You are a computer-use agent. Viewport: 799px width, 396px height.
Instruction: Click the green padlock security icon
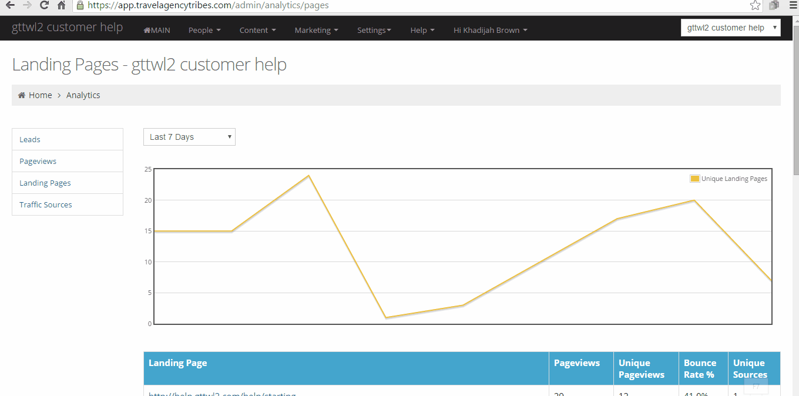coord(80,5)
